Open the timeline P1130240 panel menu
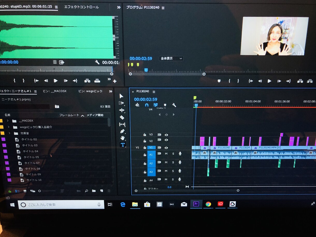The image size is (316, 237). [154, 92]
